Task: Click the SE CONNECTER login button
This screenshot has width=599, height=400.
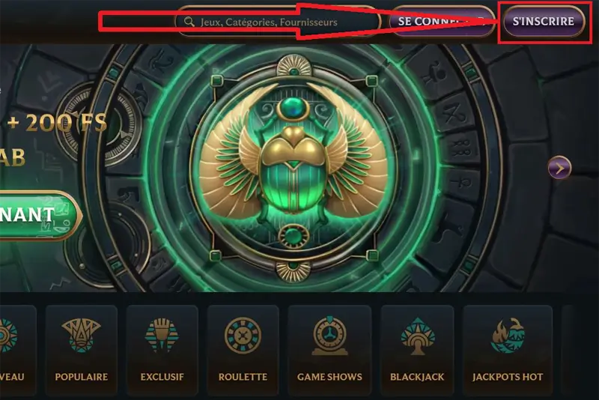Action: 442,22
